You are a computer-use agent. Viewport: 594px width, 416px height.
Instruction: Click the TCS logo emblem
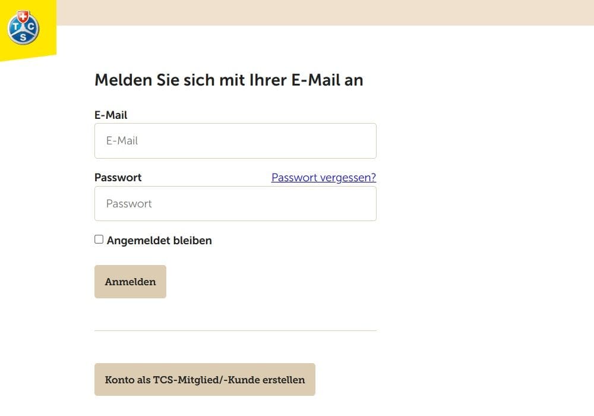[x=23, y=27]
